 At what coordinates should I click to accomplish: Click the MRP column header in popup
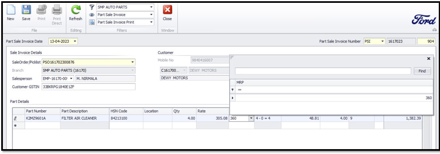click(x=334, y=82)
